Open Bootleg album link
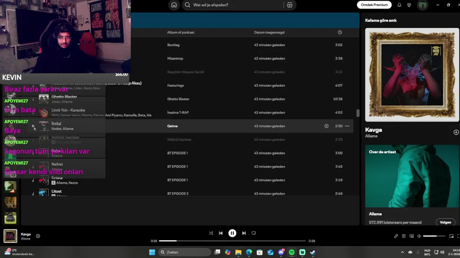Viewport: 460px width, 258px height. click(x=173, y=45)
